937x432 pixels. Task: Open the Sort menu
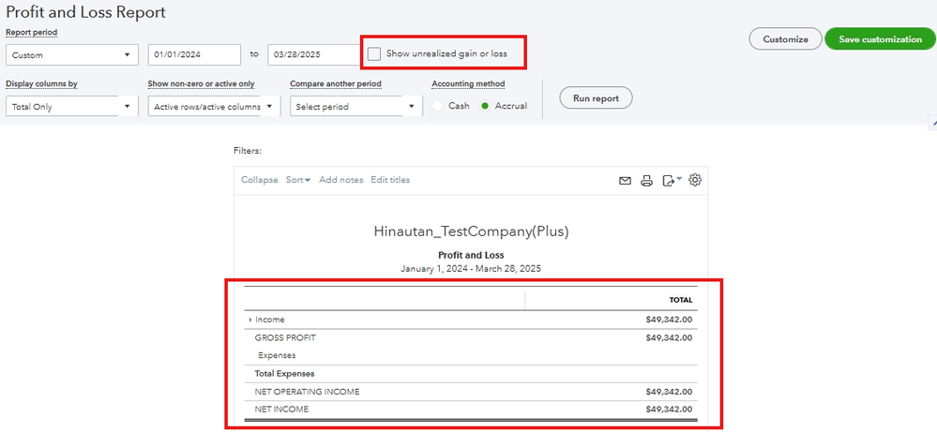click(297, 180)
